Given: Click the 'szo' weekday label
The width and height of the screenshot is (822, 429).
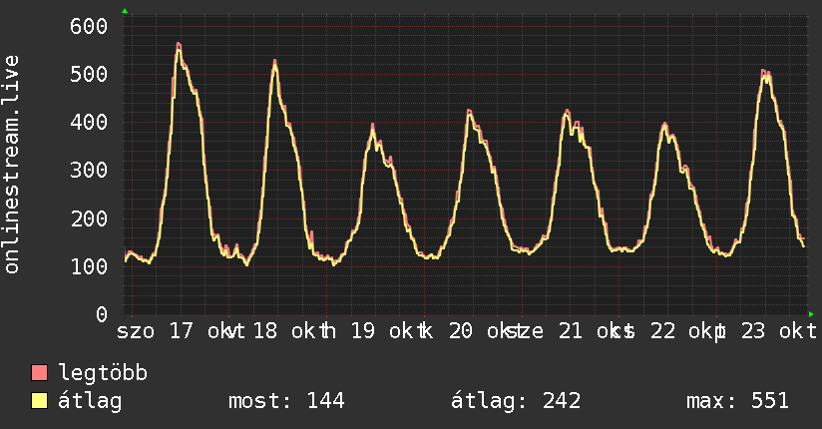Looking at the screenshot, I should (136, 331).
